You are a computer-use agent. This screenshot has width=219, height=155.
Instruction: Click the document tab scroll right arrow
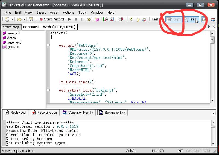(x=209, y=27)
